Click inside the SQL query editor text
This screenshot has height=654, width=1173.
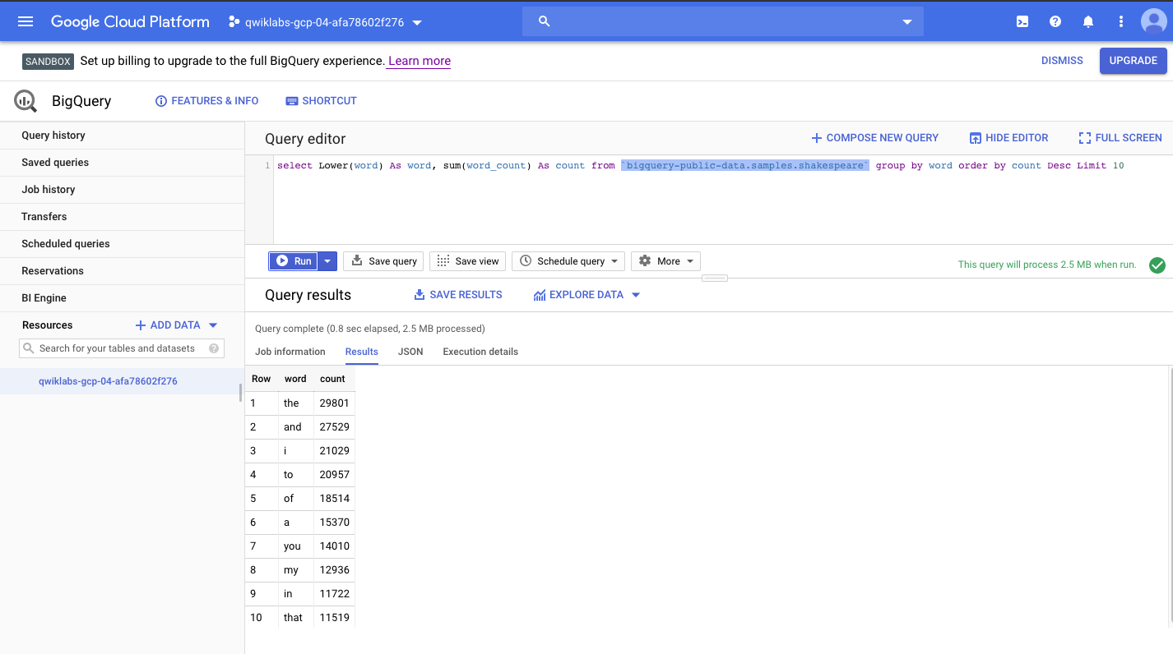tap(700, 166)
